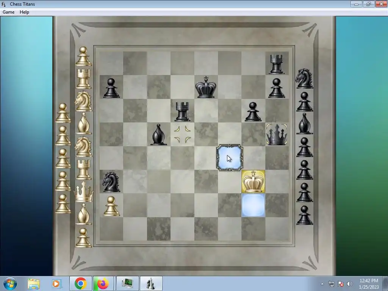
Task: Open Action Center flag icon
Action: click(x=341, y=284)
